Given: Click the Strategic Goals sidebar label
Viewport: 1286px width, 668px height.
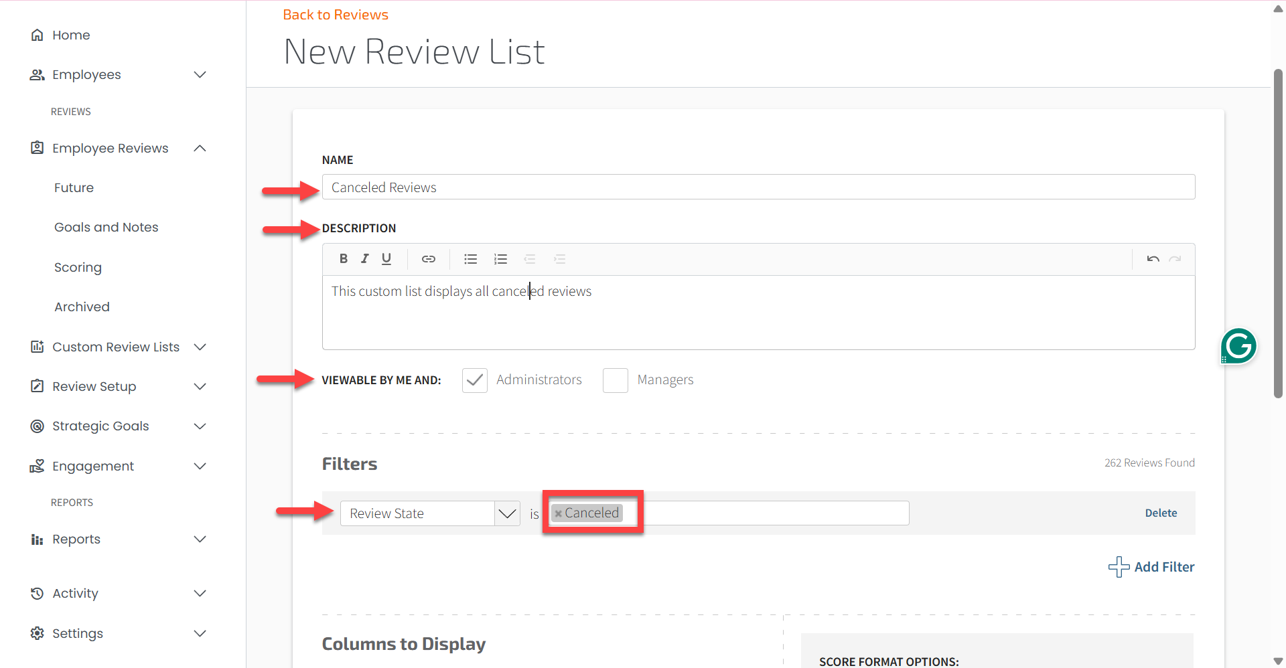Looking at the screenshot, I should click(100, 426).
